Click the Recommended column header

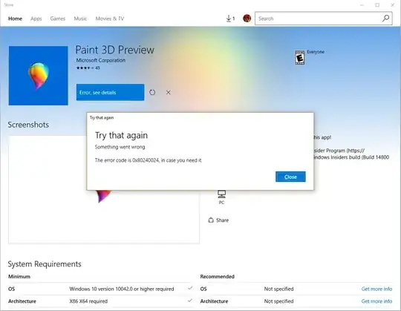[x=217, y=277]
